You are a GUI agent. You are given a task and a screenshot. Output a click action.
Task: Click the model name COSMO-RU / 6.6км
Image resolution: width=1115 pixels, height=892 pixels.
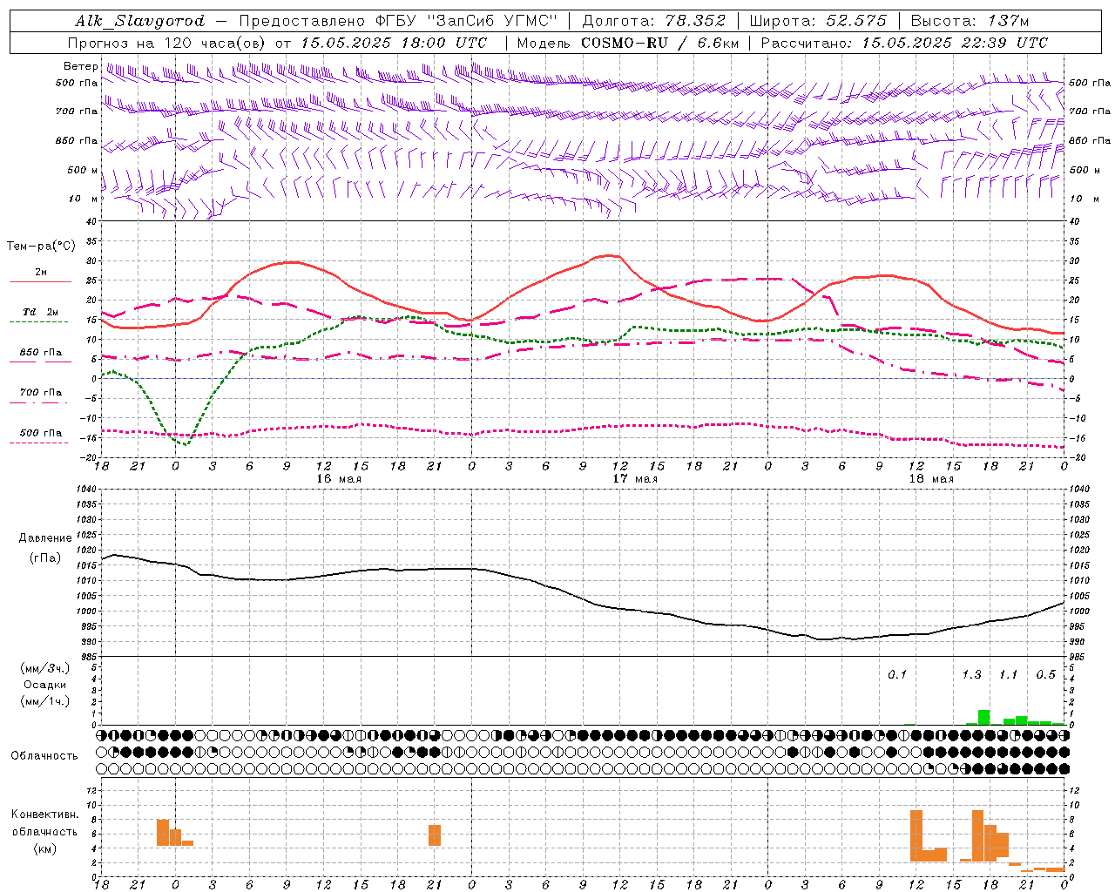click(659, 43)
